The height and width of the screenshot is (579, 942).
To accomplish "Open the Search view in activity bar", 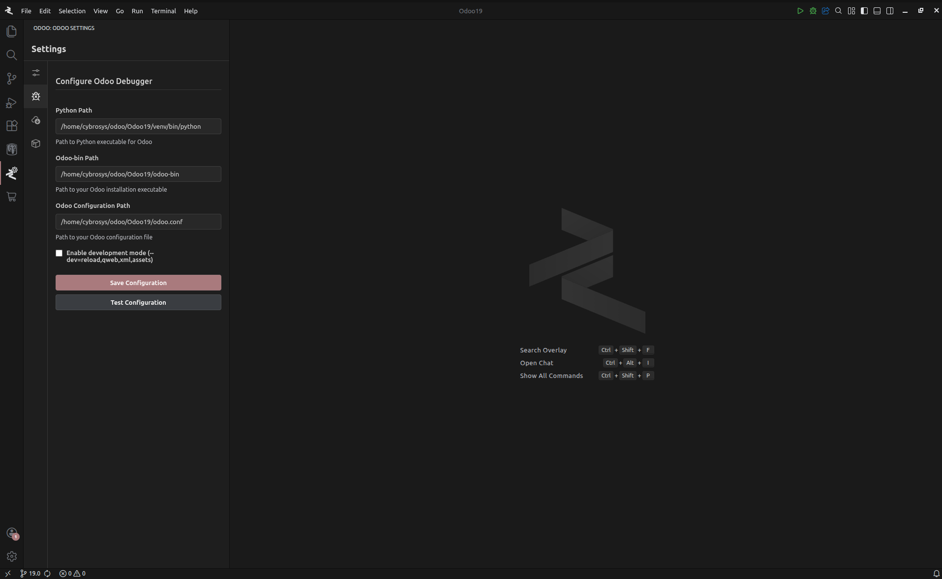I will pyautogui.click(x=12, y=55).
